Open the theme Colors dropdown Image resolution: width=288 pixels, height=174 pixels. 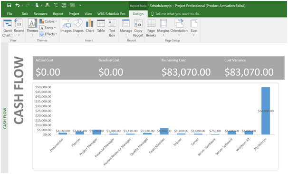pyautogui.click(x=48, y=21)
